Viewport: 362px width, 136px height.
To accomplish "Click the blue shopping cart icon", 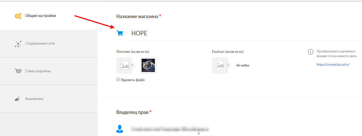I will [x=120, y=33].
